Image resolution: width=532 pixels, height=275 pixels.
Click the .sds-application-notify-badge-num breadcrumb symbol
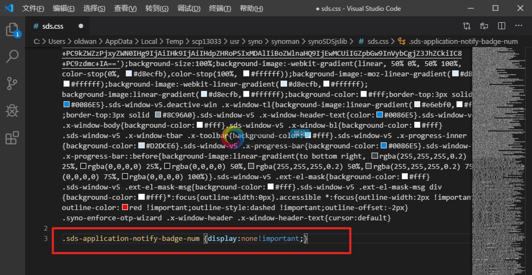[x=458, y=41]
